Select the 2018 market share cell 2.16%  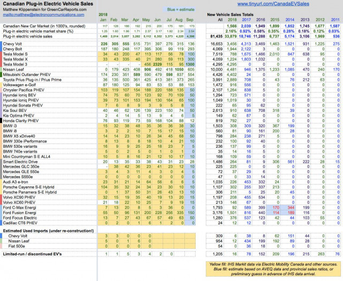click(x=231, y=31)
